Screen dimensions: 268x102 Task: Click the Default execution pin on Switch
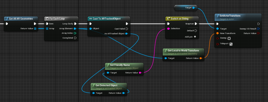[x=196, y=31]
